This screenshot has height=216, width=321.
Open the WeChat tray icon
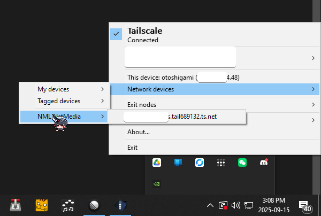pos(242,163)
